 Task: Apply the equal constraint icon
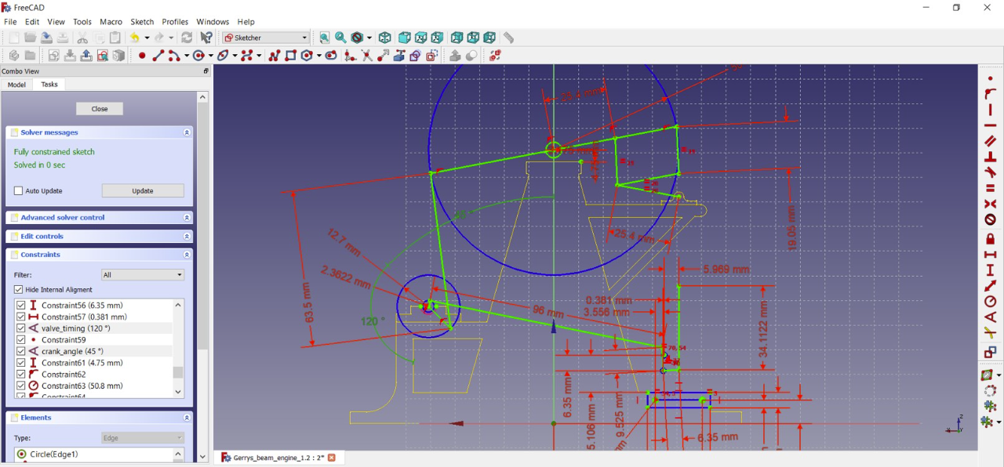pyautogui.click(x=991, y=189)
